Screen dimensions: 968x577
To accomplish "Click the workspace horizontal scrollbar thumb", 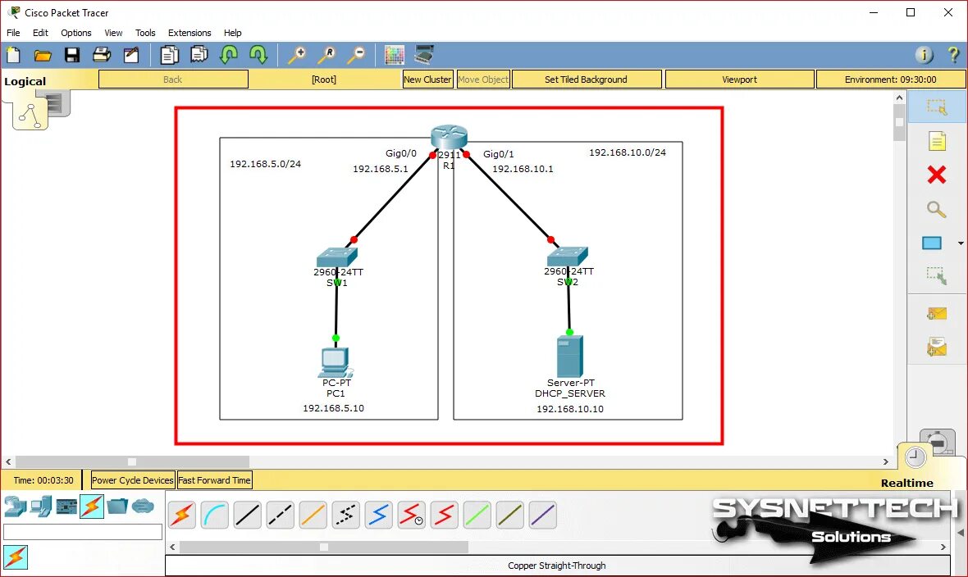I will click(x=132, y=461).
